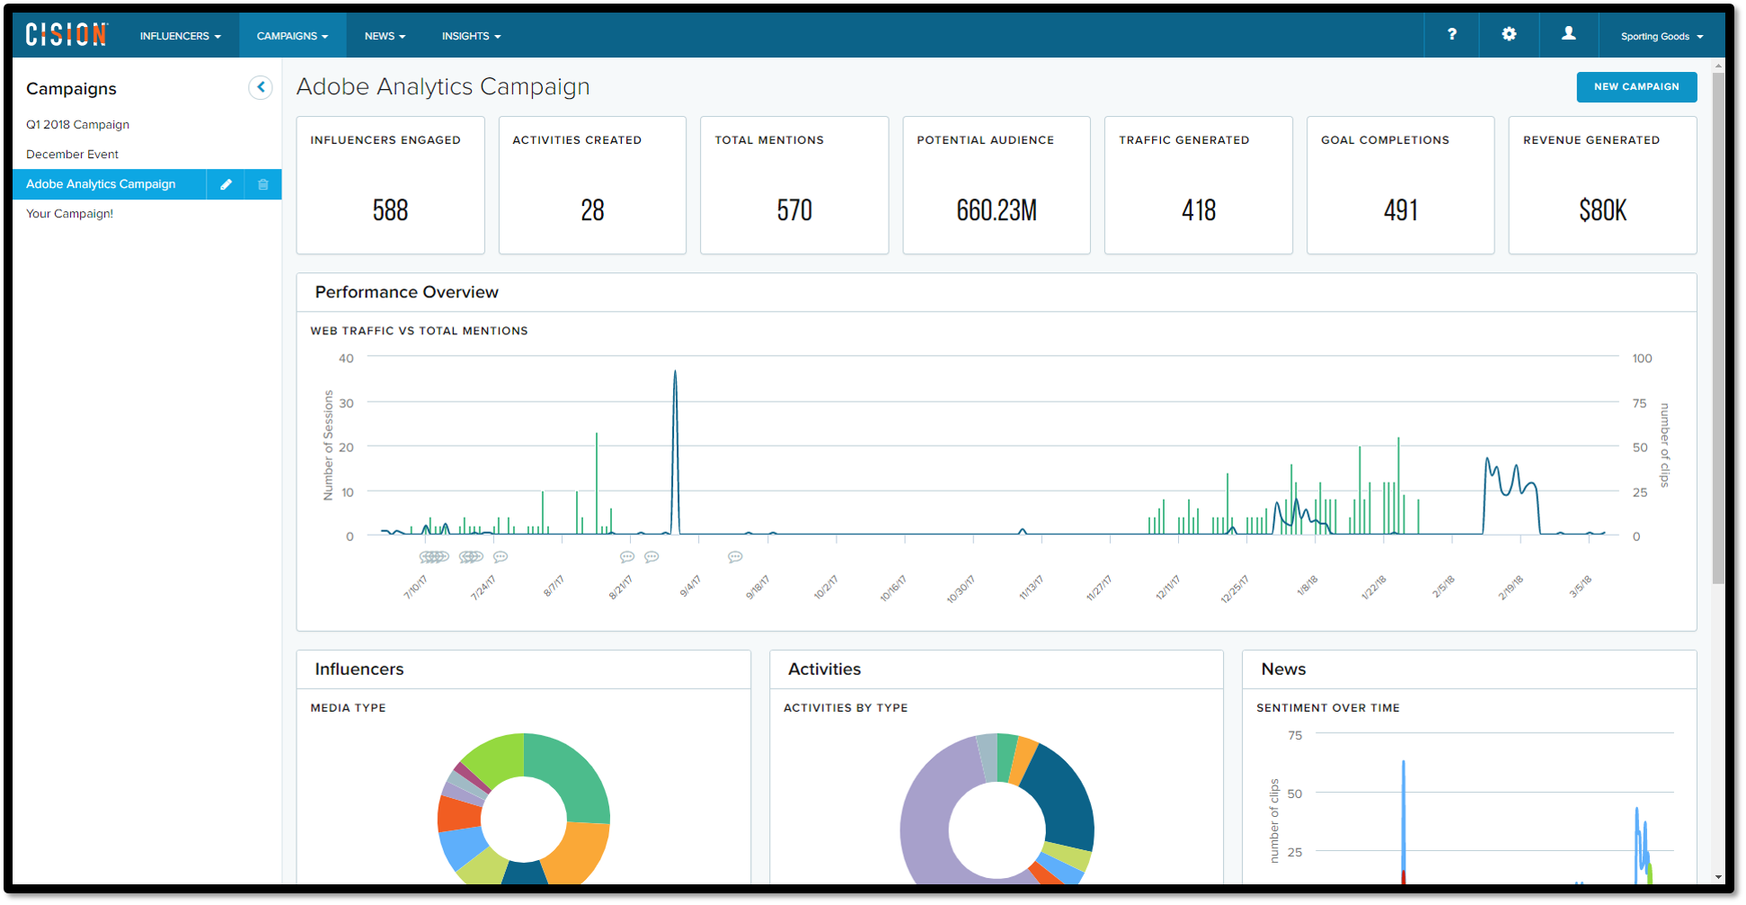
Task: Click the comment bubble just before 8/7/17
Action: coord(501,557)
